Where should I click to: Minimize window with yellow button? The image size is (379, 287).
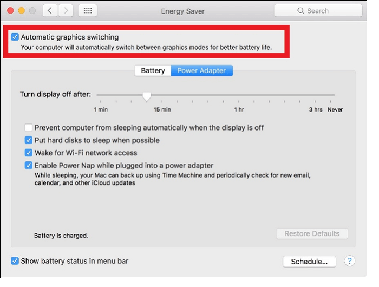22,11
